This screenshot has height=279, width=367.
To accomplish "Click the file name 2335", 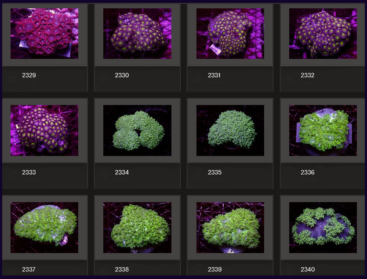I will pos(214,172).
